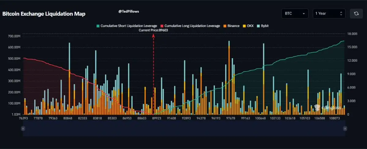Viewport: 367px width, 149px height.
Task: Click the 1 Year stepper arrows
Action: click(x=341, y=13)
